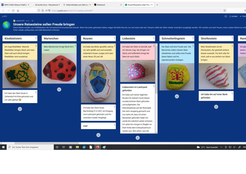Add a post under Marienchen column
Screen dimensions: 246x174
pos(59,89)
